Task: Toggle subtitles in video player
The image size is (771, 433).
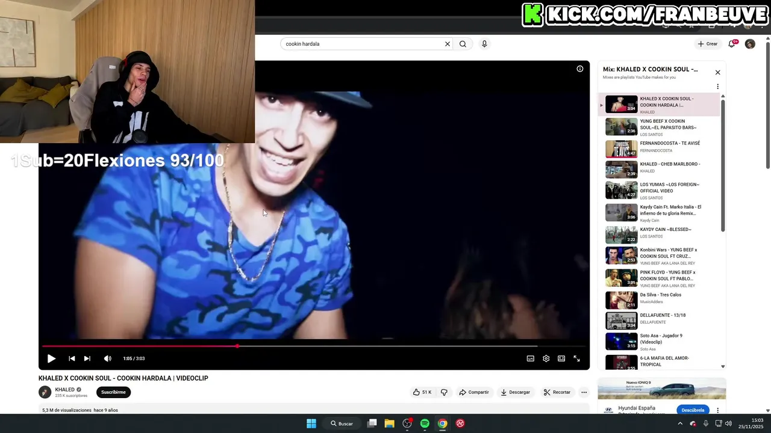Action: (531, 358)
